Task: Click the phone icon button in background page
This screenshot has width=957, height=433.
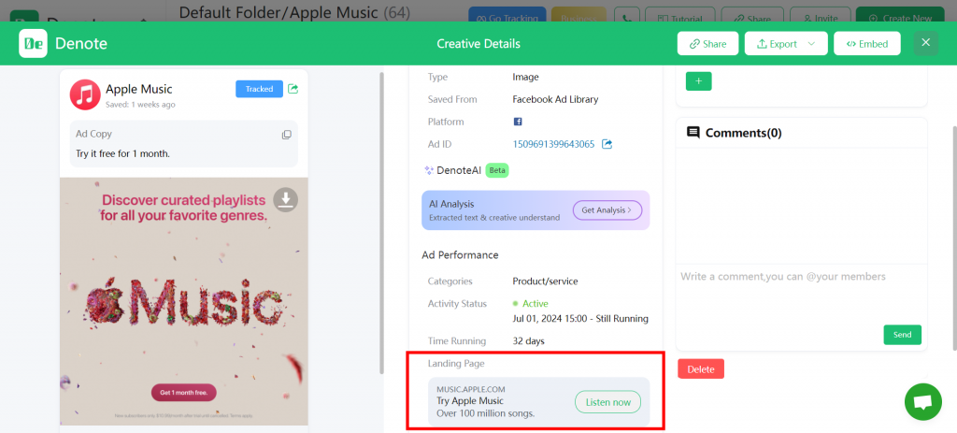Action: click(x=627, y=15)
